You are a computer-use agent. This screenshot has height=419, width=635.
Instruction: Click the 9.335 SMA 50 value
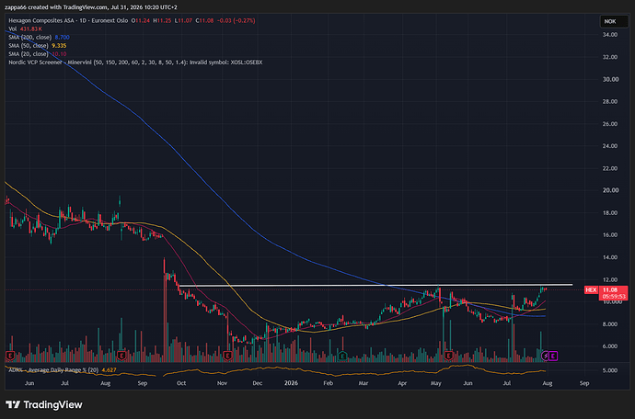59,46
